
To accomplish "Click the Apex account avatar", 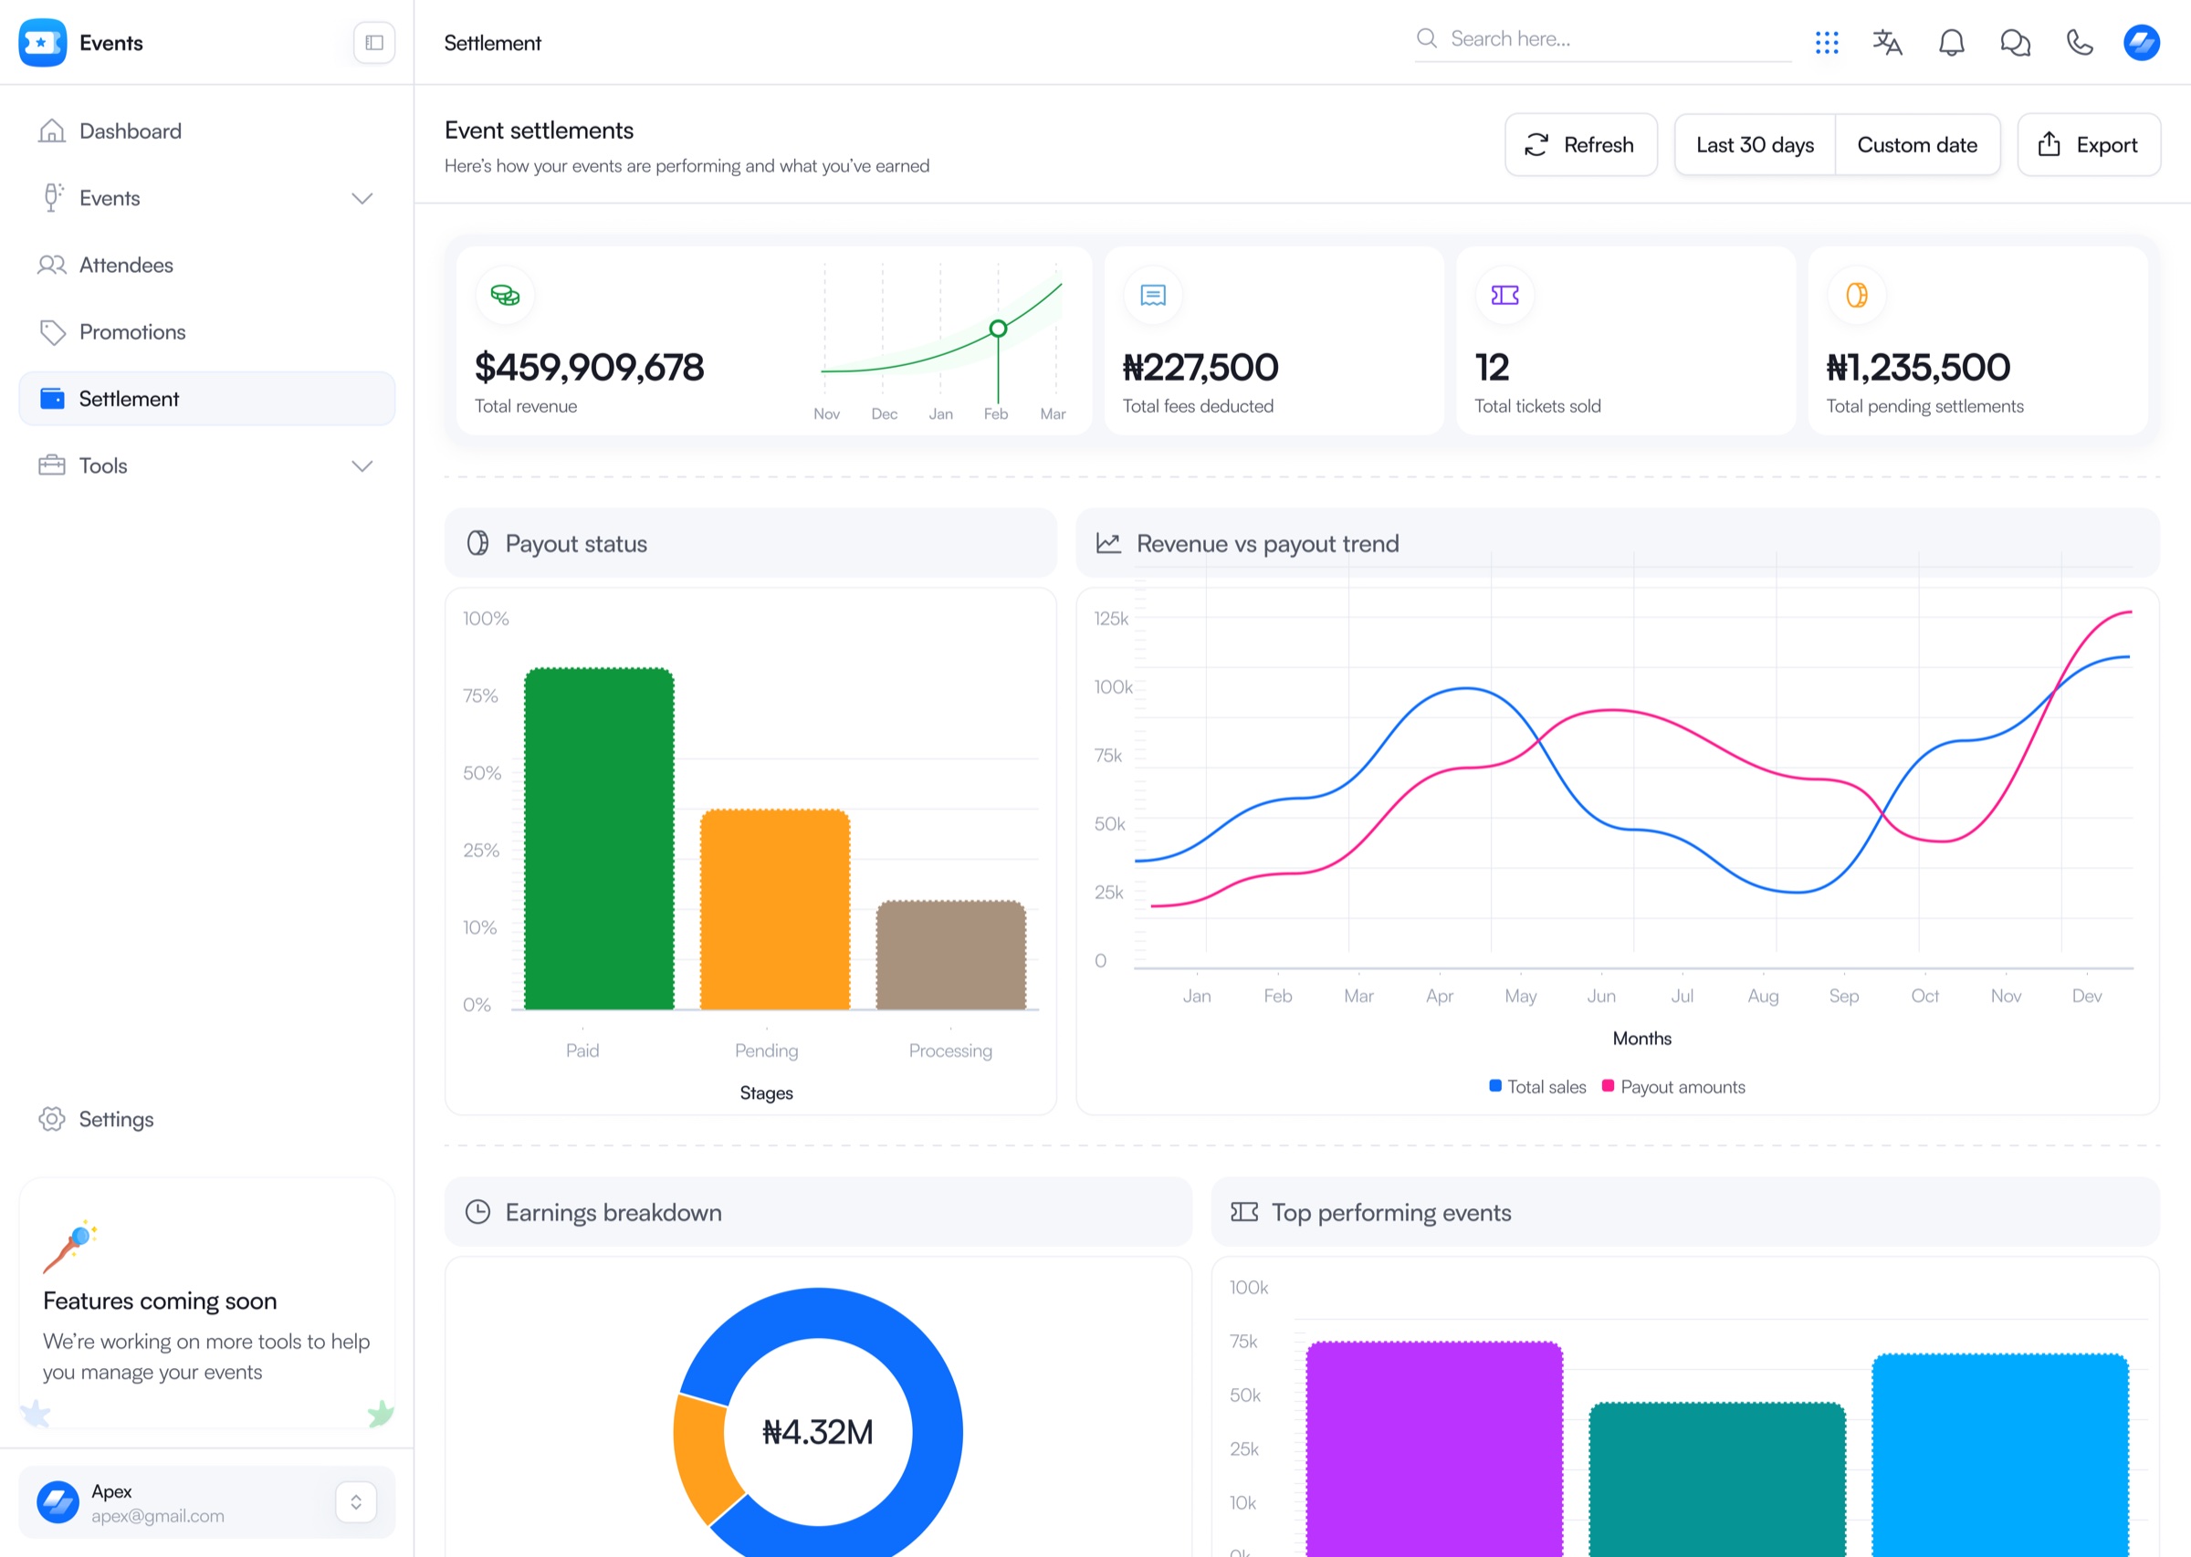I will click(58, 1501).
